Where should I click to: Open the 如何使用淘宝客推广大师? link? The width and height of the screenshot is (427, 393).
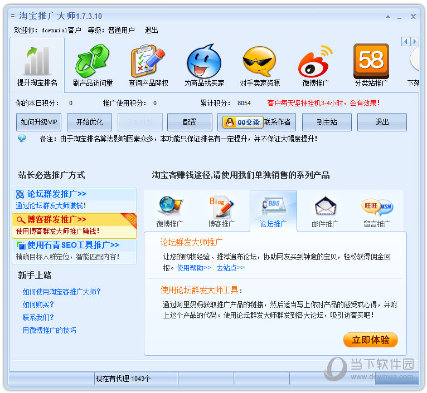[61, 292]
